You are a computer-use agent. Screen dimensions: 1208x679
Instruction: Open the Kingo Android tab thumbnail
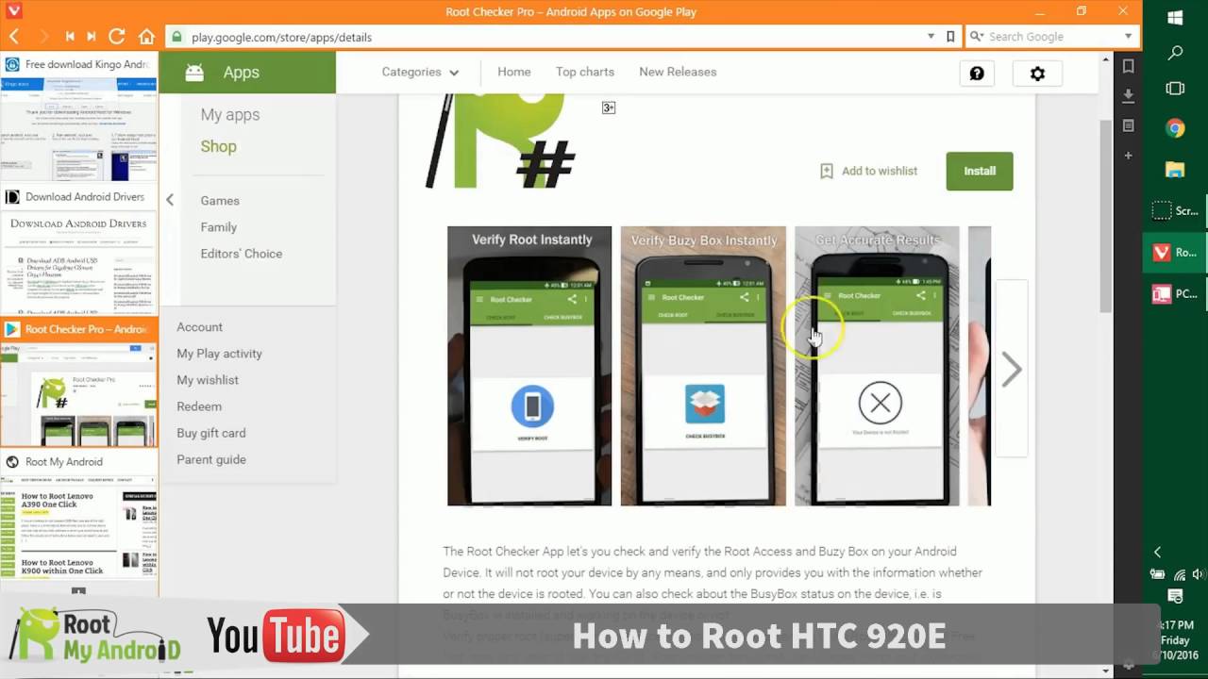[78, 129]
